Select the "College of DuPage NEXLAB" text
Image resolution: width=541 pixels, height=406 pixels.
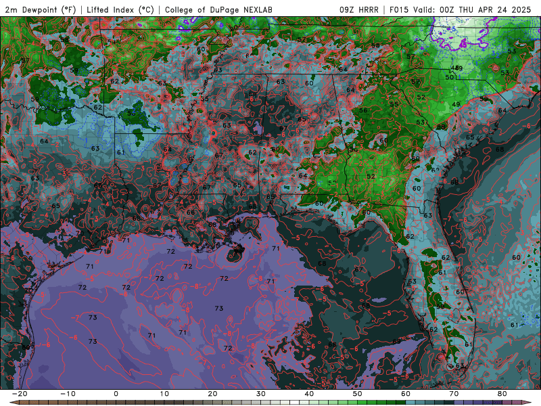pyautogui.click(x=218, y=10)
